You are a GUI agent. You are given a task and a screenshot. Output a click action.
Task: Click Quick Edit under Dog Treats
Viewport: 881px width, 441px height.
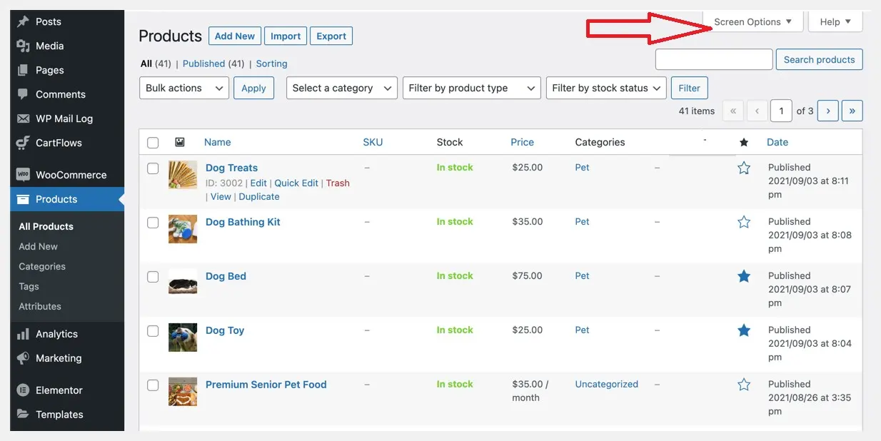[296, 183]
